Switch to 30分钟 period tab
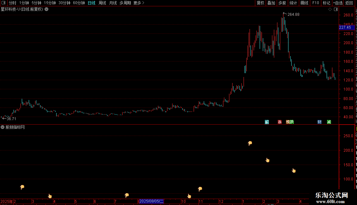The width and height of the screenshot is (357, 205). tap(64, 3)
